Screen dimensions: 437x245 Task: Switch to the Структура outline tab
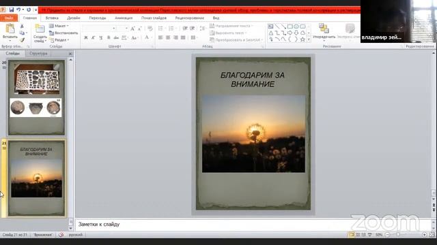coord(38,53)
